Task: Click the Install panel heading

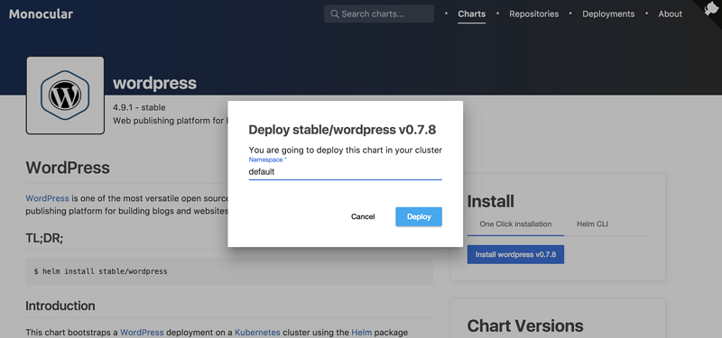Action: [491, 201]
